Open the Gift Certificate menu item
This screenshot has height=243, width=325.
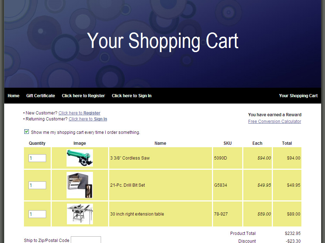[40, 96]
